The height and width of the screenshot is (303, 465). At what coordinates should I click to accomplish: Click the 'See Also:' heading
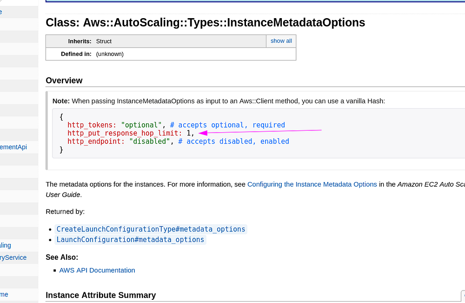(62, 257)
